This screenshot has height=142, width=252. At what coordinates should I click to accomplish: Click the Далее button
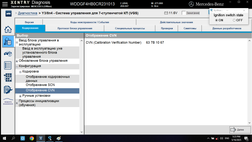tap(240, 130)
